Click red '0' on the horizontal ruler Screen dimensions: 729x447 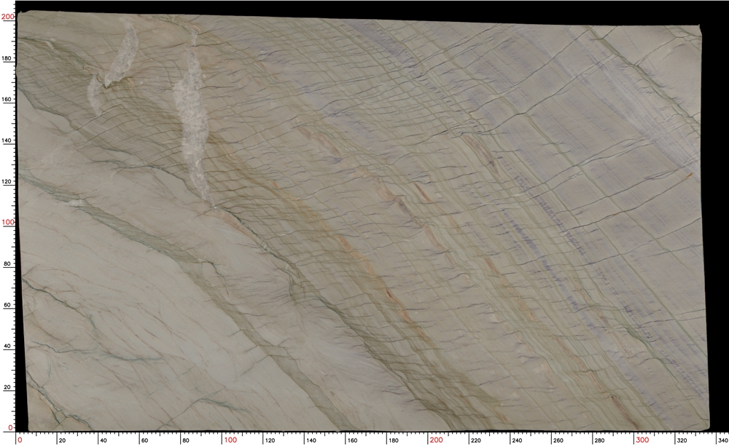[x=20, y=440]
